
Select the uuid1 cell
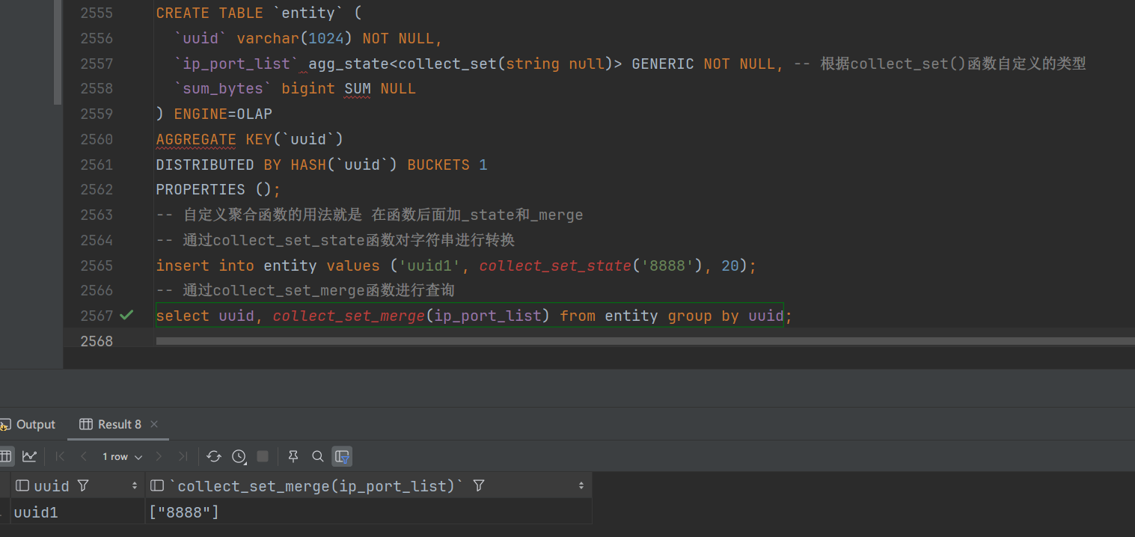(x=78, y=512)
